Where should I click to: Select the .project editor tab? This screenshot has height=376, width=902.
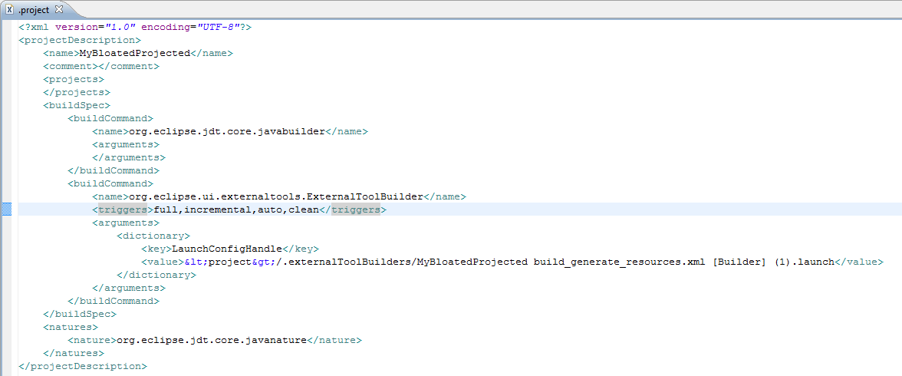(34, 10)
